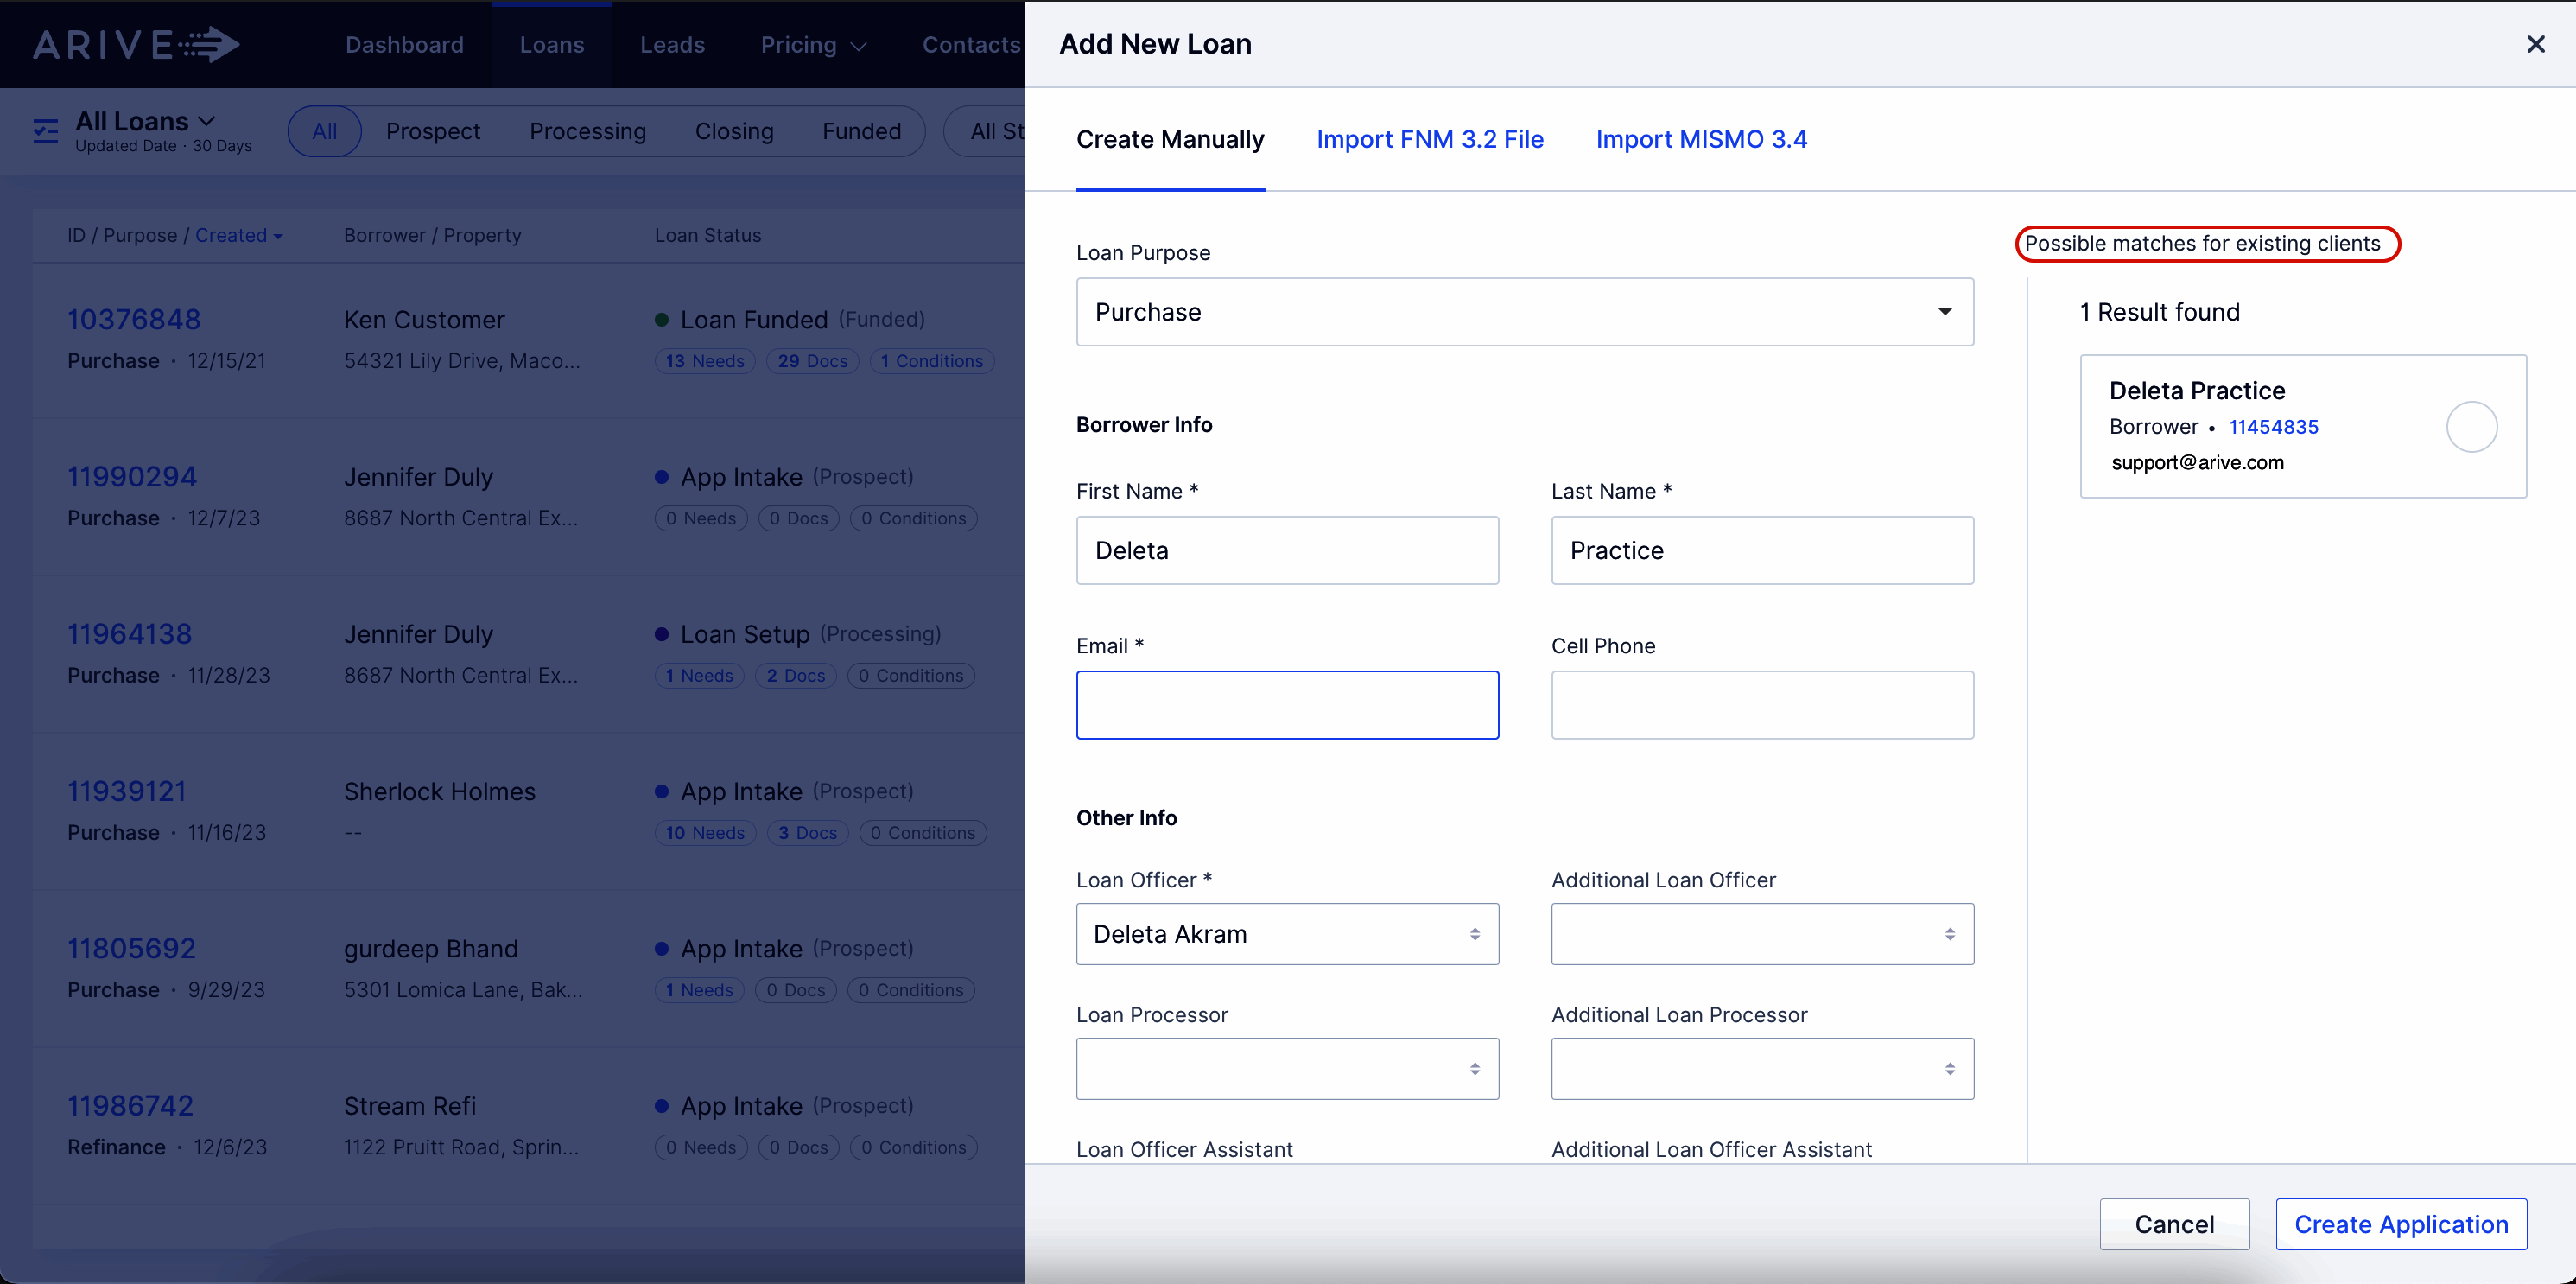Click the green status dot beside Loan Funded
This screenshot has height=1284, width=2576.
pyautogui.click(x=661, y=318)
